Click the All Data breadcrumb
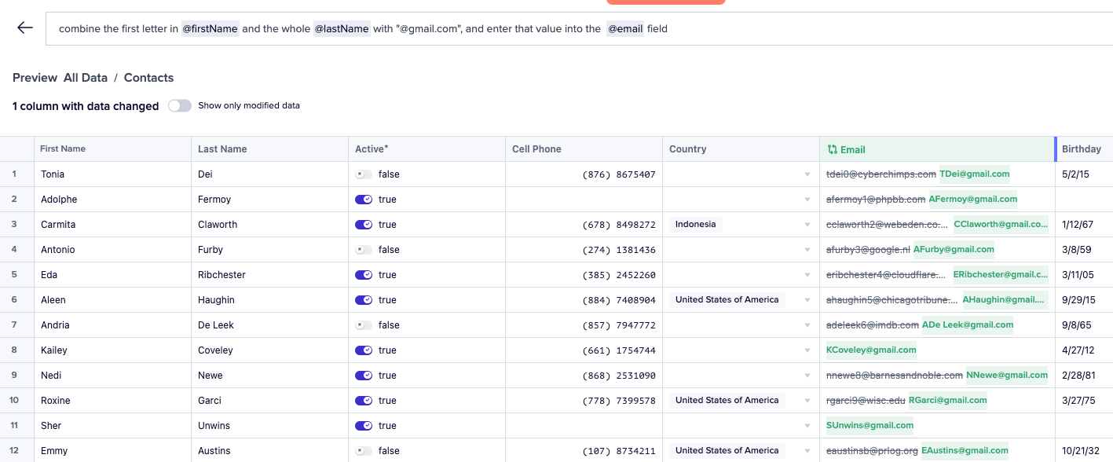This screenshot has width=1113, height=462. pyautogui.click(x=86, y=78)
